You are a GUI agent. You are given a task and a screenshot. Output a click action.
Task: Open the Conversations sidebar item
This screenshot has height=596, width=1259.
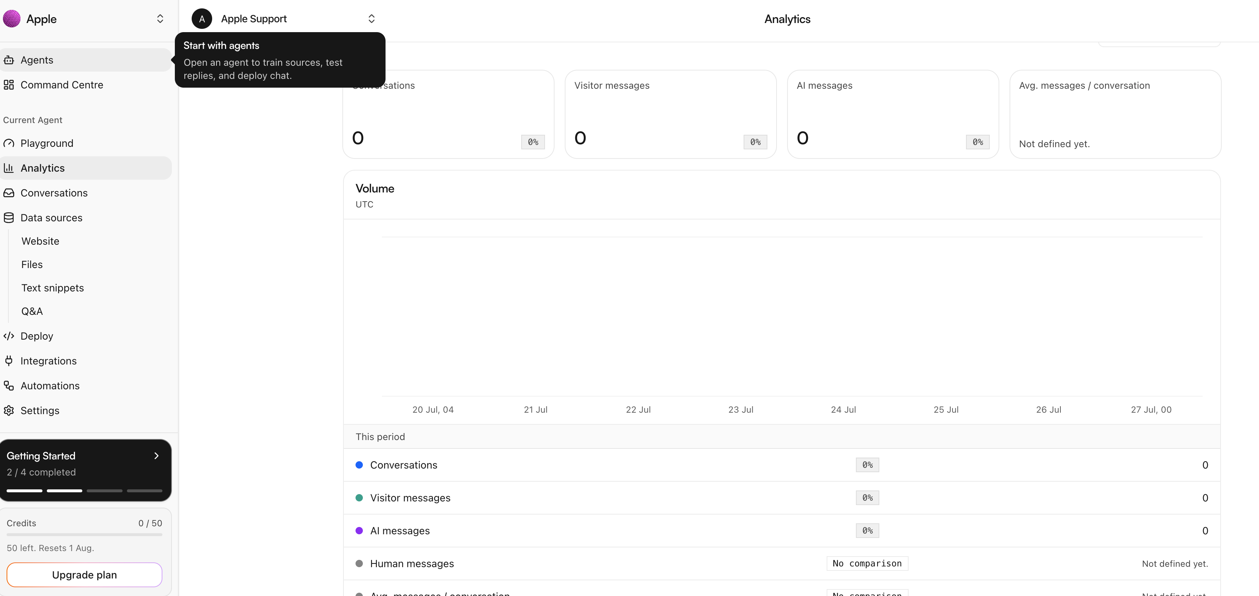86,193
